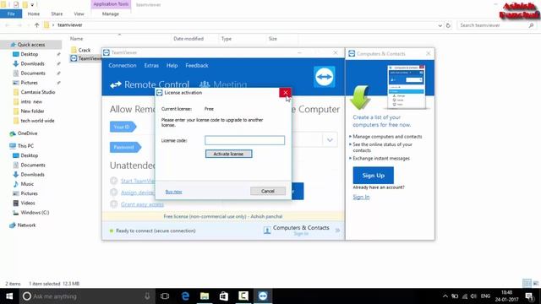This screenshot has height=304, width=541.
Task: Open the Feedback menu in TeamViewer
Action: tap(197, 66)
